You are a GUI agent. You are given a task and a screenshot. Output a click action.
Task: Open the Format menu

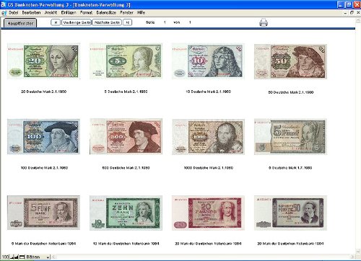(x=86, y=12)
